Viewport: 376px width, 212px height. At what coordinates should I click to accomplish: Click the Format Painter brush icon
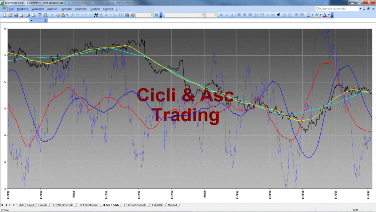72,15
